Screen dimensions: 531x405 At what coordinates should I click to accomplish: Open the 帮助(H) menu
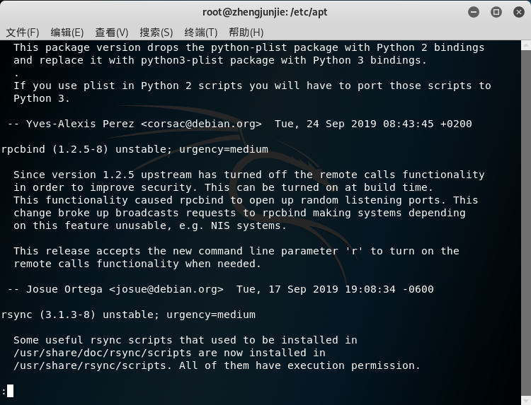point(246,33)
